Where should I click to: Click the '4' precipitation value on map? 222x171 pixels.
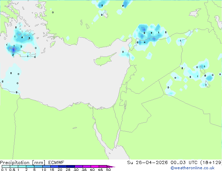point(145,42)
